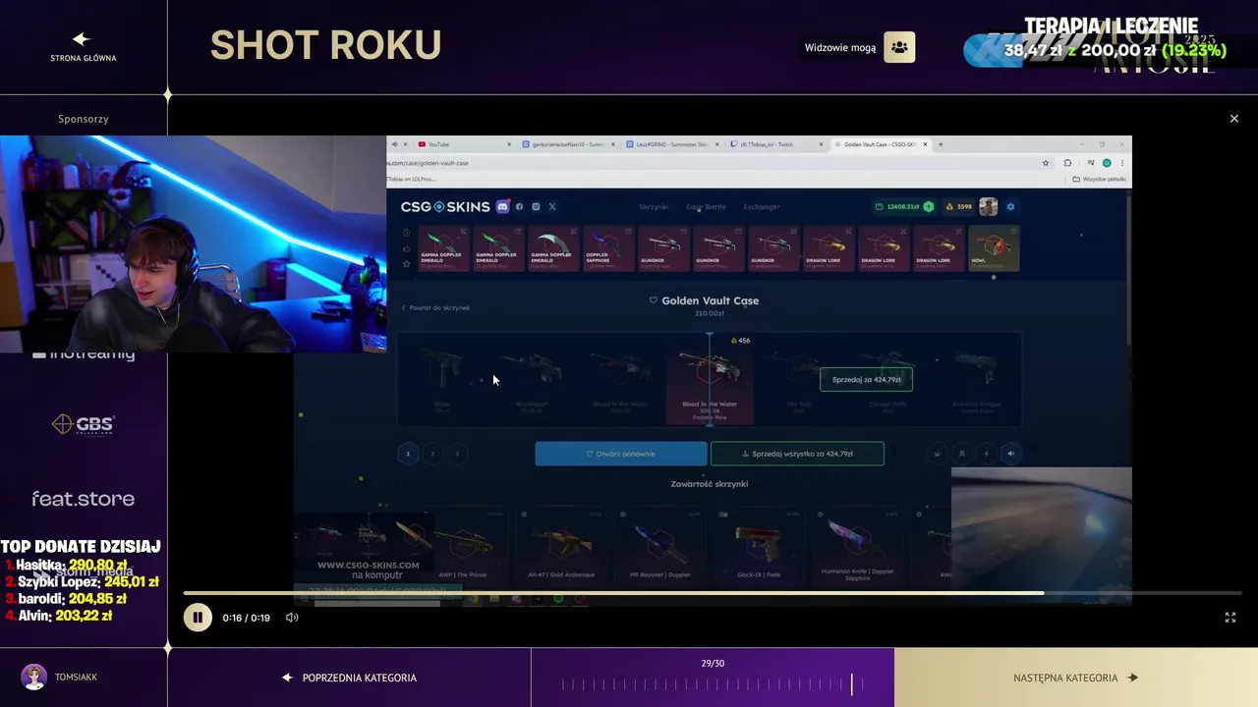Viewport: 1258px width, 707px height.
Task: Open fullscreen mode for the video player
Action: pyautogui.click(x=1229, y=618)
